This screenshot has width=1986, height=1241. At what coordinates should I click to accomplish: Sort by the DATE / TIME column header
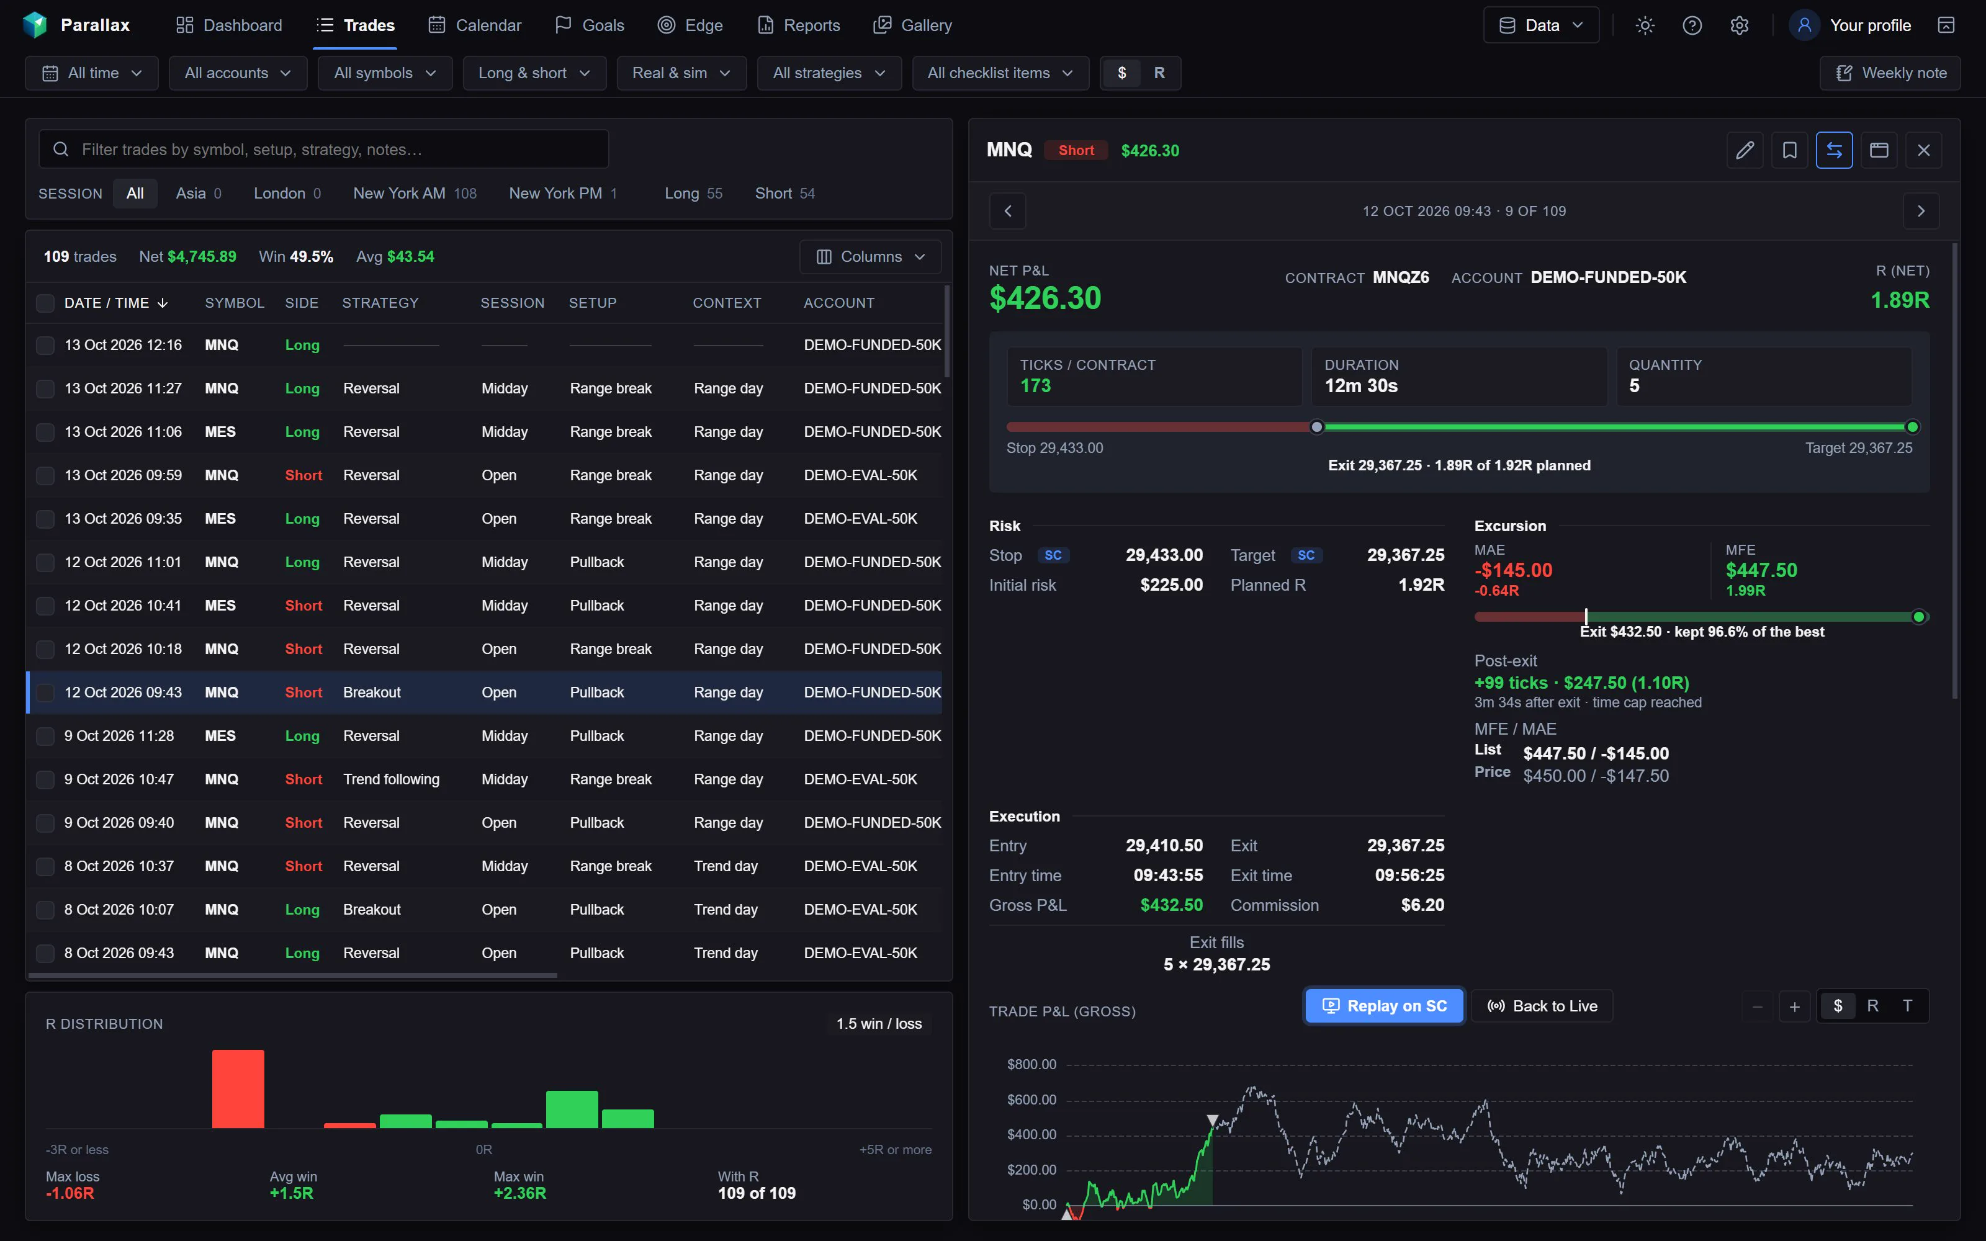tap(115, 303)
